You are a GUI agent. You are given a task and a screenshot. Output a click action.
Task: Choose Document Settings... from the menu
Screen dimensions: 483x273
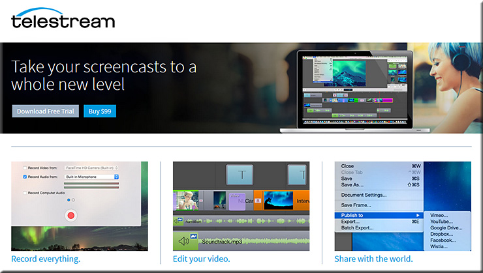pyautogui.click(x=364, y=195)
